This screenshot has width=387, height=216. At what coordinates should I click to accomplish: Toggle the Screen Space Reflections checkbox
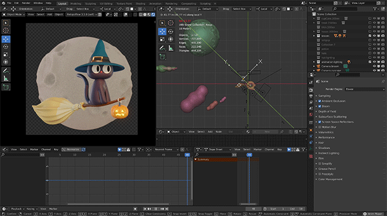coord(320,122)
